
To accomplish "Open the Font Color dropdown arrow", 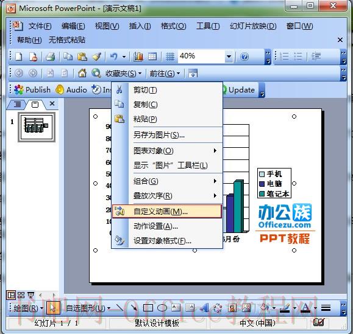I will 315,308.
